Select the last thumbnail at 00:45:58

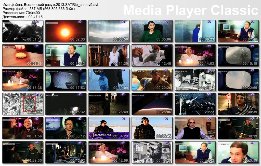pos(238,152)
